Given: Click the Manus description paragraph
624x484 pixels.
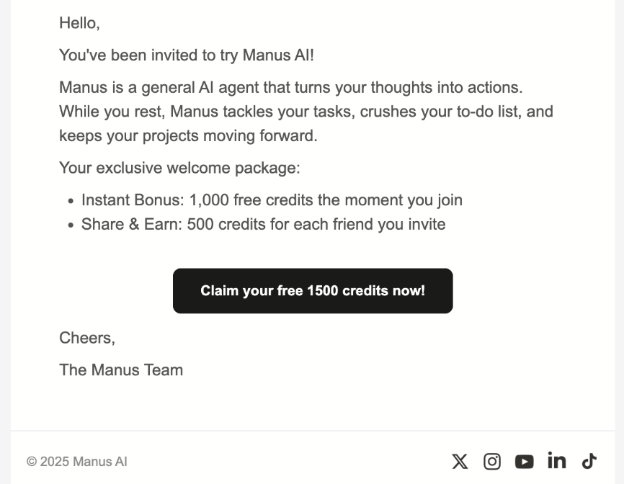Looking at the screenshot, I should coord(306,112).
